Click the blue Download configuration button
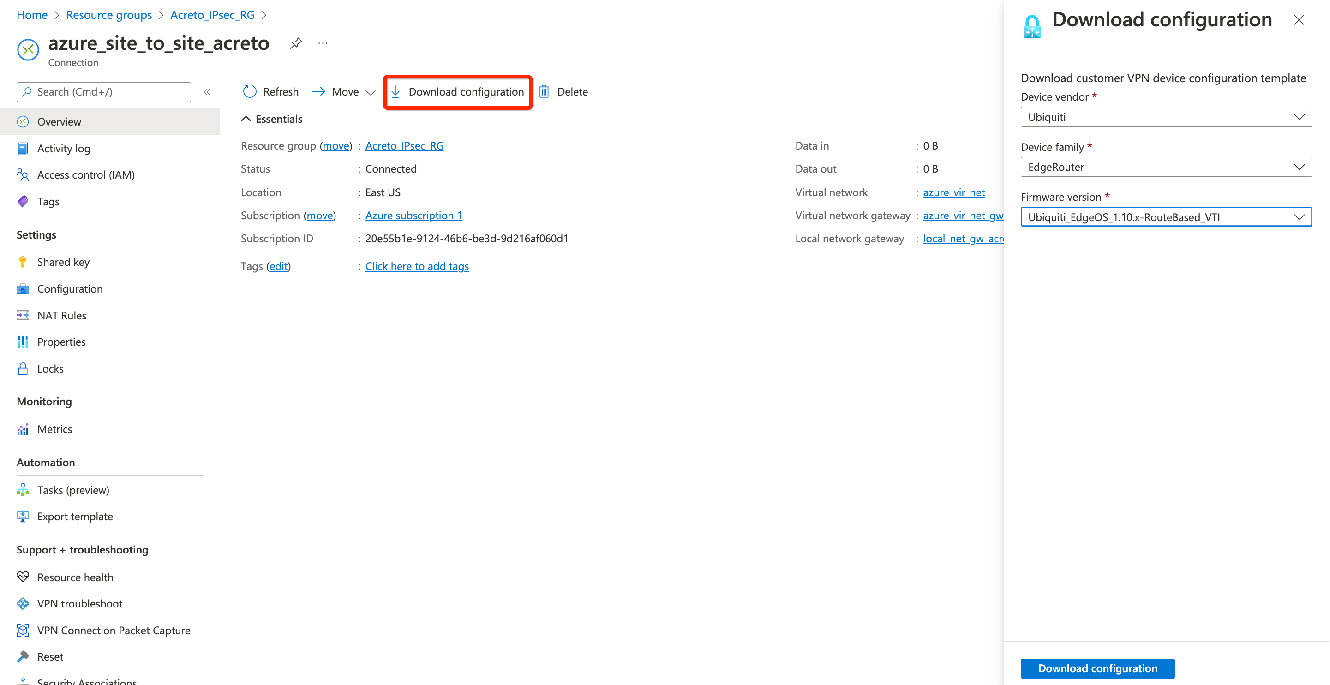The width and height of the screenshot is (1330, 685). pyautogui.click(x=1097, y=668)
